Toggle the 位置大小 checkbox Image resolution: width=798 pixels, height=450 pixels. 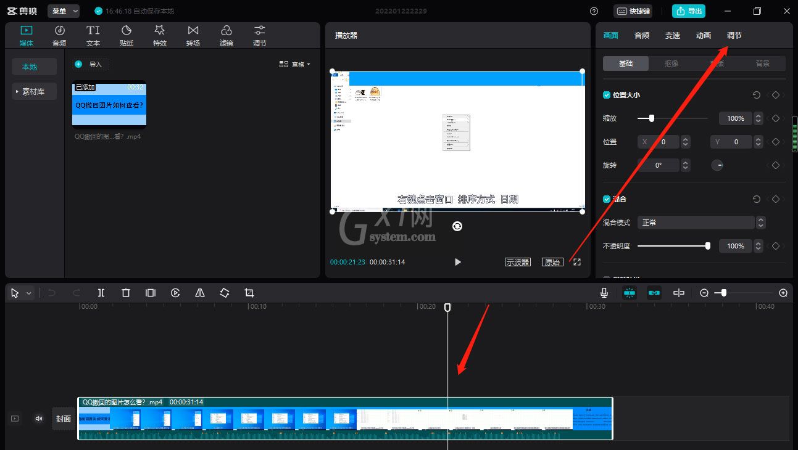click(607, 95)
